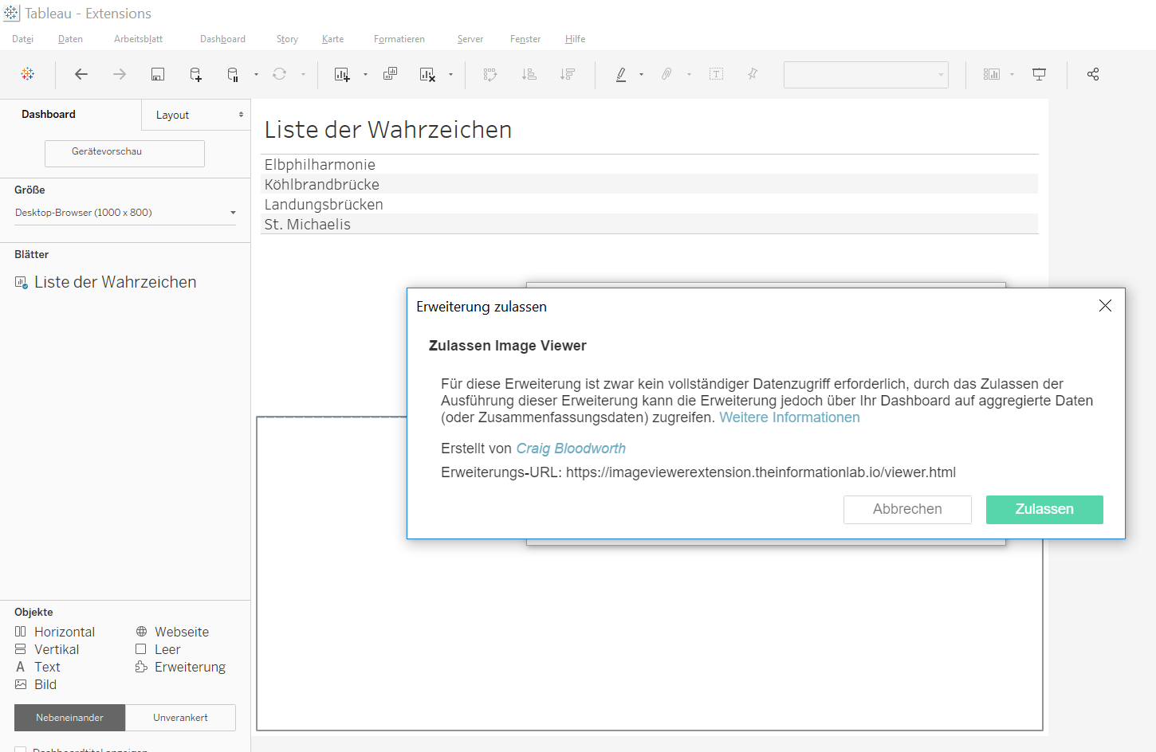Sort ascending toolbar icon
The height and width of the screenshot is (752, 1156).
coord(529,74)
